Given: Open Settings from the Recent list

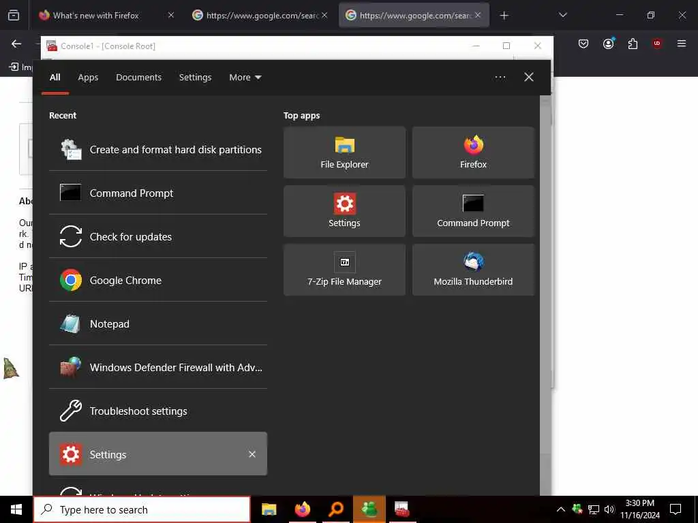Looking at the screenshot, I should tap(158, 454).
